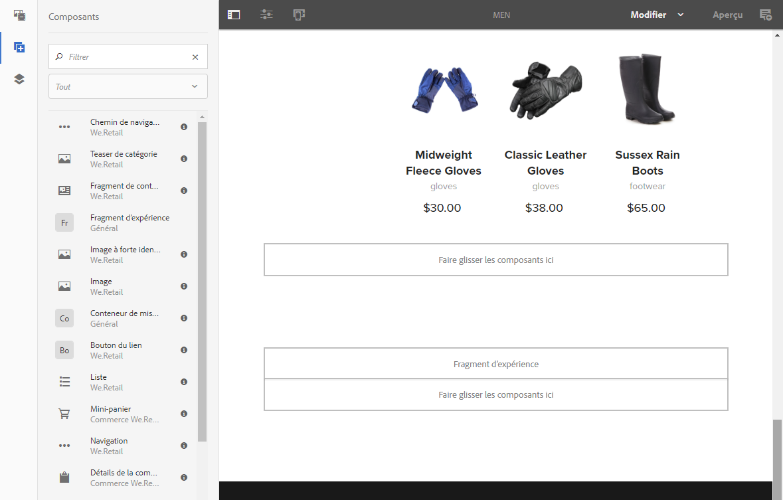Select the Liste bullet list icon
The height and width of the screenshot is (500, 783).
(64, 382)
